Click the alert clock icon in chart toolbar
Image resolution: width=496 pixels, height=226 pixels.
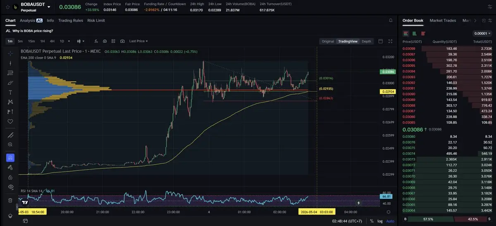pos(105,41)
